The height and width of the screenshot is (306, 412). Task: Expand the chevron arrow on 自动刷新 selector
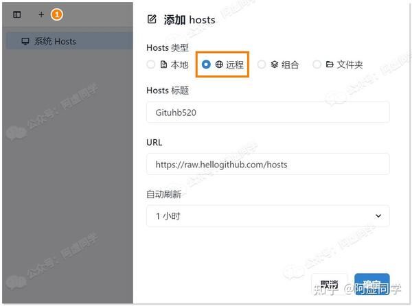[x=378, y=215]
